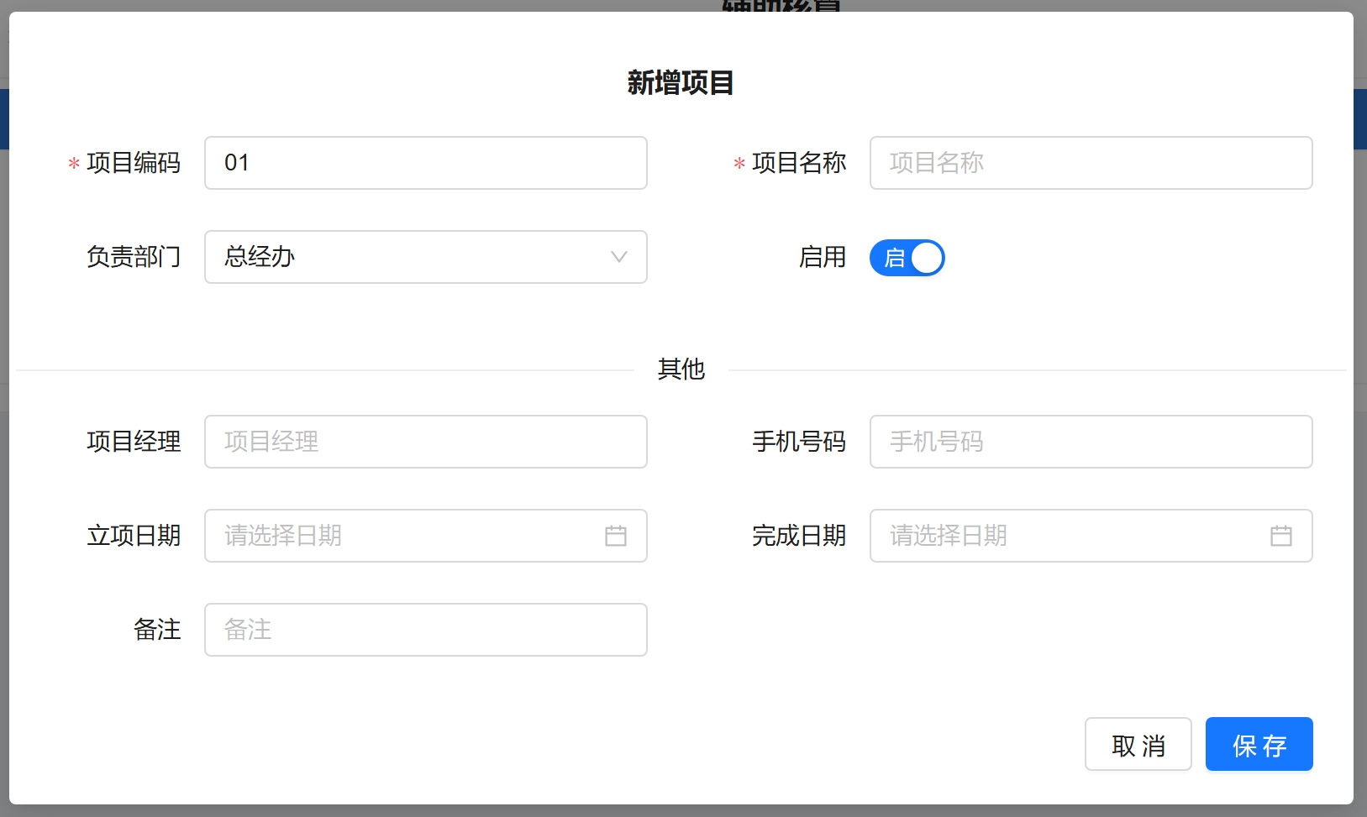This screenshot has height=817, width=1367.
Task: Open the 完成日期 请选择日期 picker
Action: [x=1067, y=536]
